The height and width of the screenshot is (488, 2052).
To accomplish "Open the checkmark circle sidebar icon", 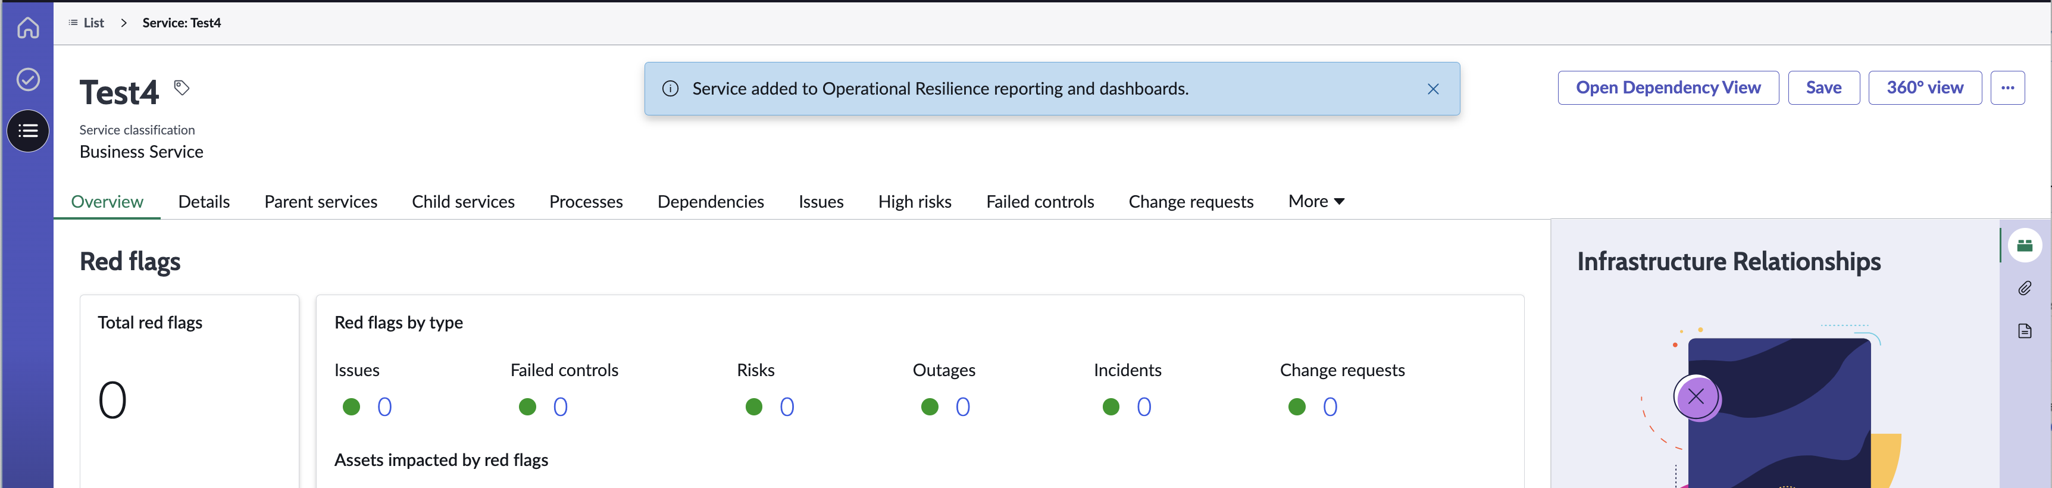I will tap(28, 80).
